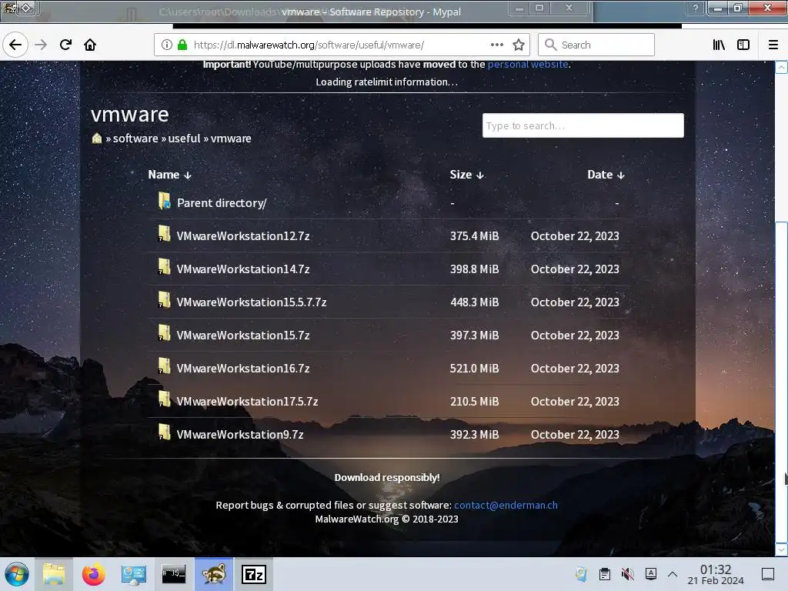
Task: Show hidden tray icons chevron
Action: click(673, 574)
